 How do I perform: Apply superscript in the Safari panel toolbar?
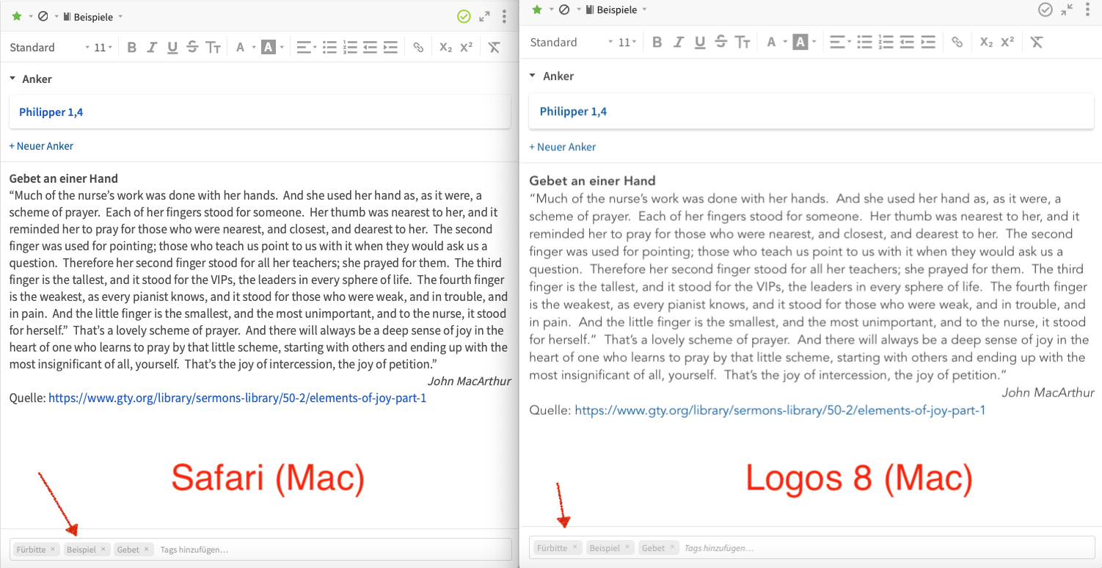pyautogui.click(x=466, y=48)
